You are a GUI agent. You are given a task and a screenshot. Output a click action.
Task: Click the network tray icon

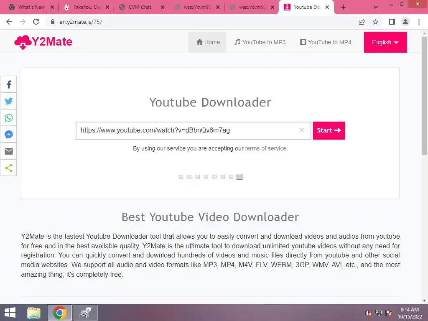click(x=379, y=313)
